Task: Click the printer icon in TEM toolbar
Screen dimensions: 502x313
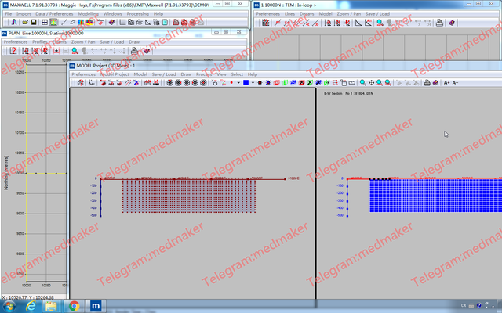Action: pos(439,23)
